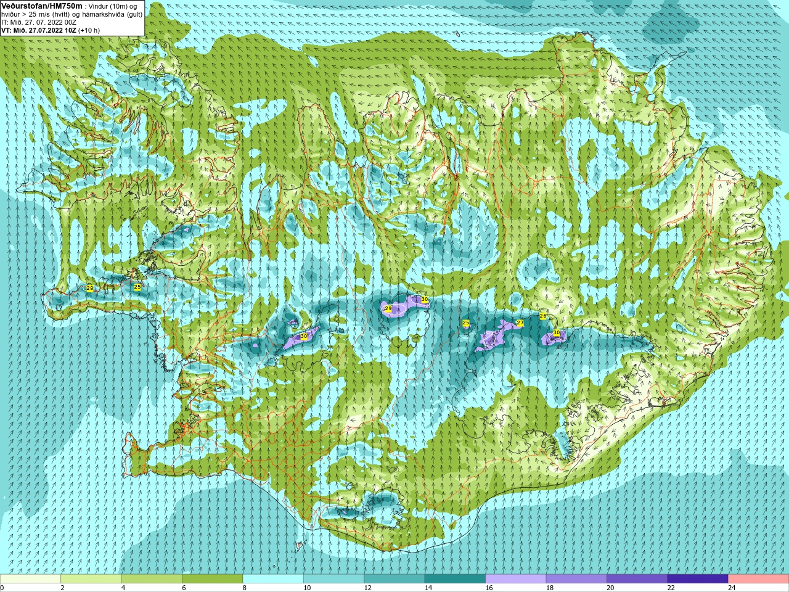
Task: Pick the violet 20–22 legend swatch
Action: 637,579
